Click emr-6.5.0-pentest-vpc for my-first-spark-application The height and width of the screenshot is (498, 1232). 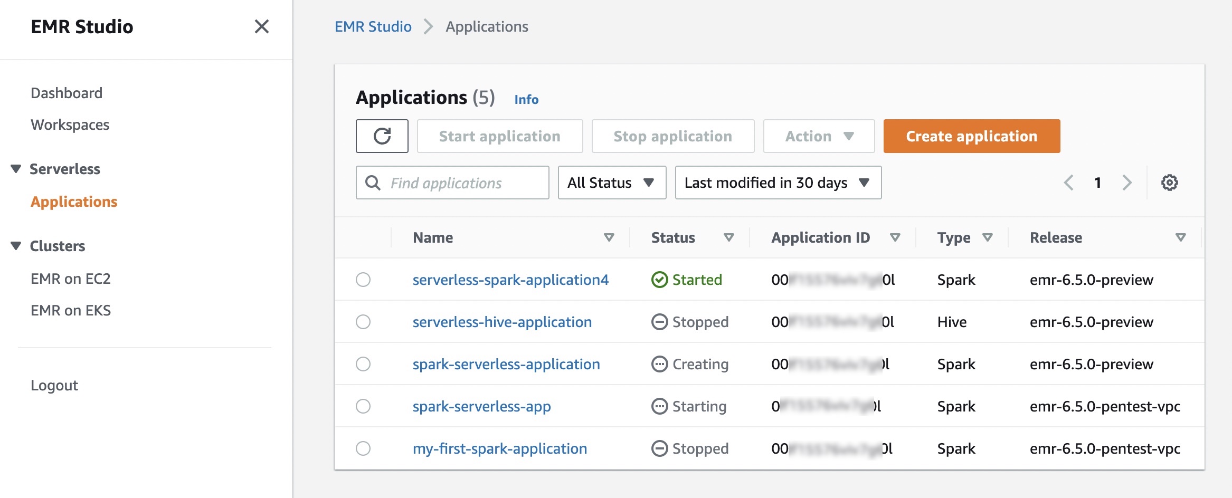coord(1105,448)
